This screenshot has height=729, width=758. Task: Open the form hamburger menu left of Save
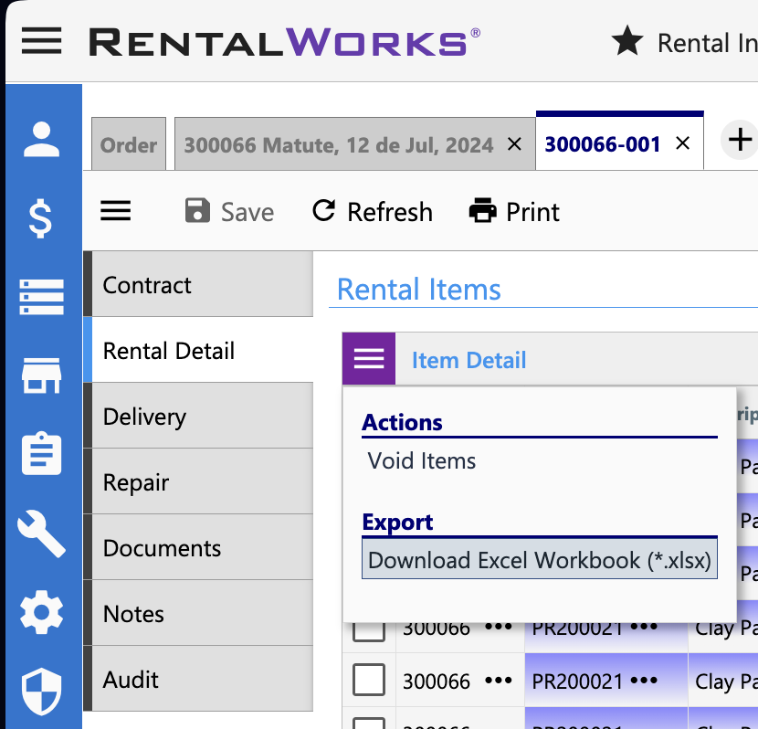click(x=116, y=211)
